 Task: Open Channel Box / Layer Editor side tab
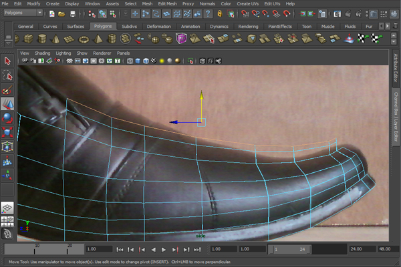(396, 117)
